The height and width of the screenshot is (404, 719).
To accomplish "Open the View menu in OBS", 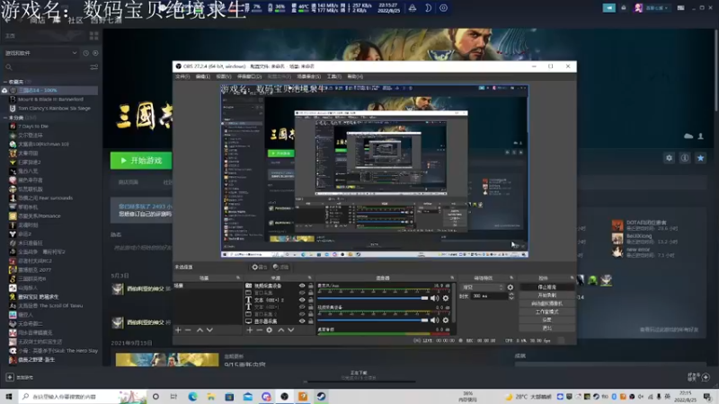I will tap(224, 76).
